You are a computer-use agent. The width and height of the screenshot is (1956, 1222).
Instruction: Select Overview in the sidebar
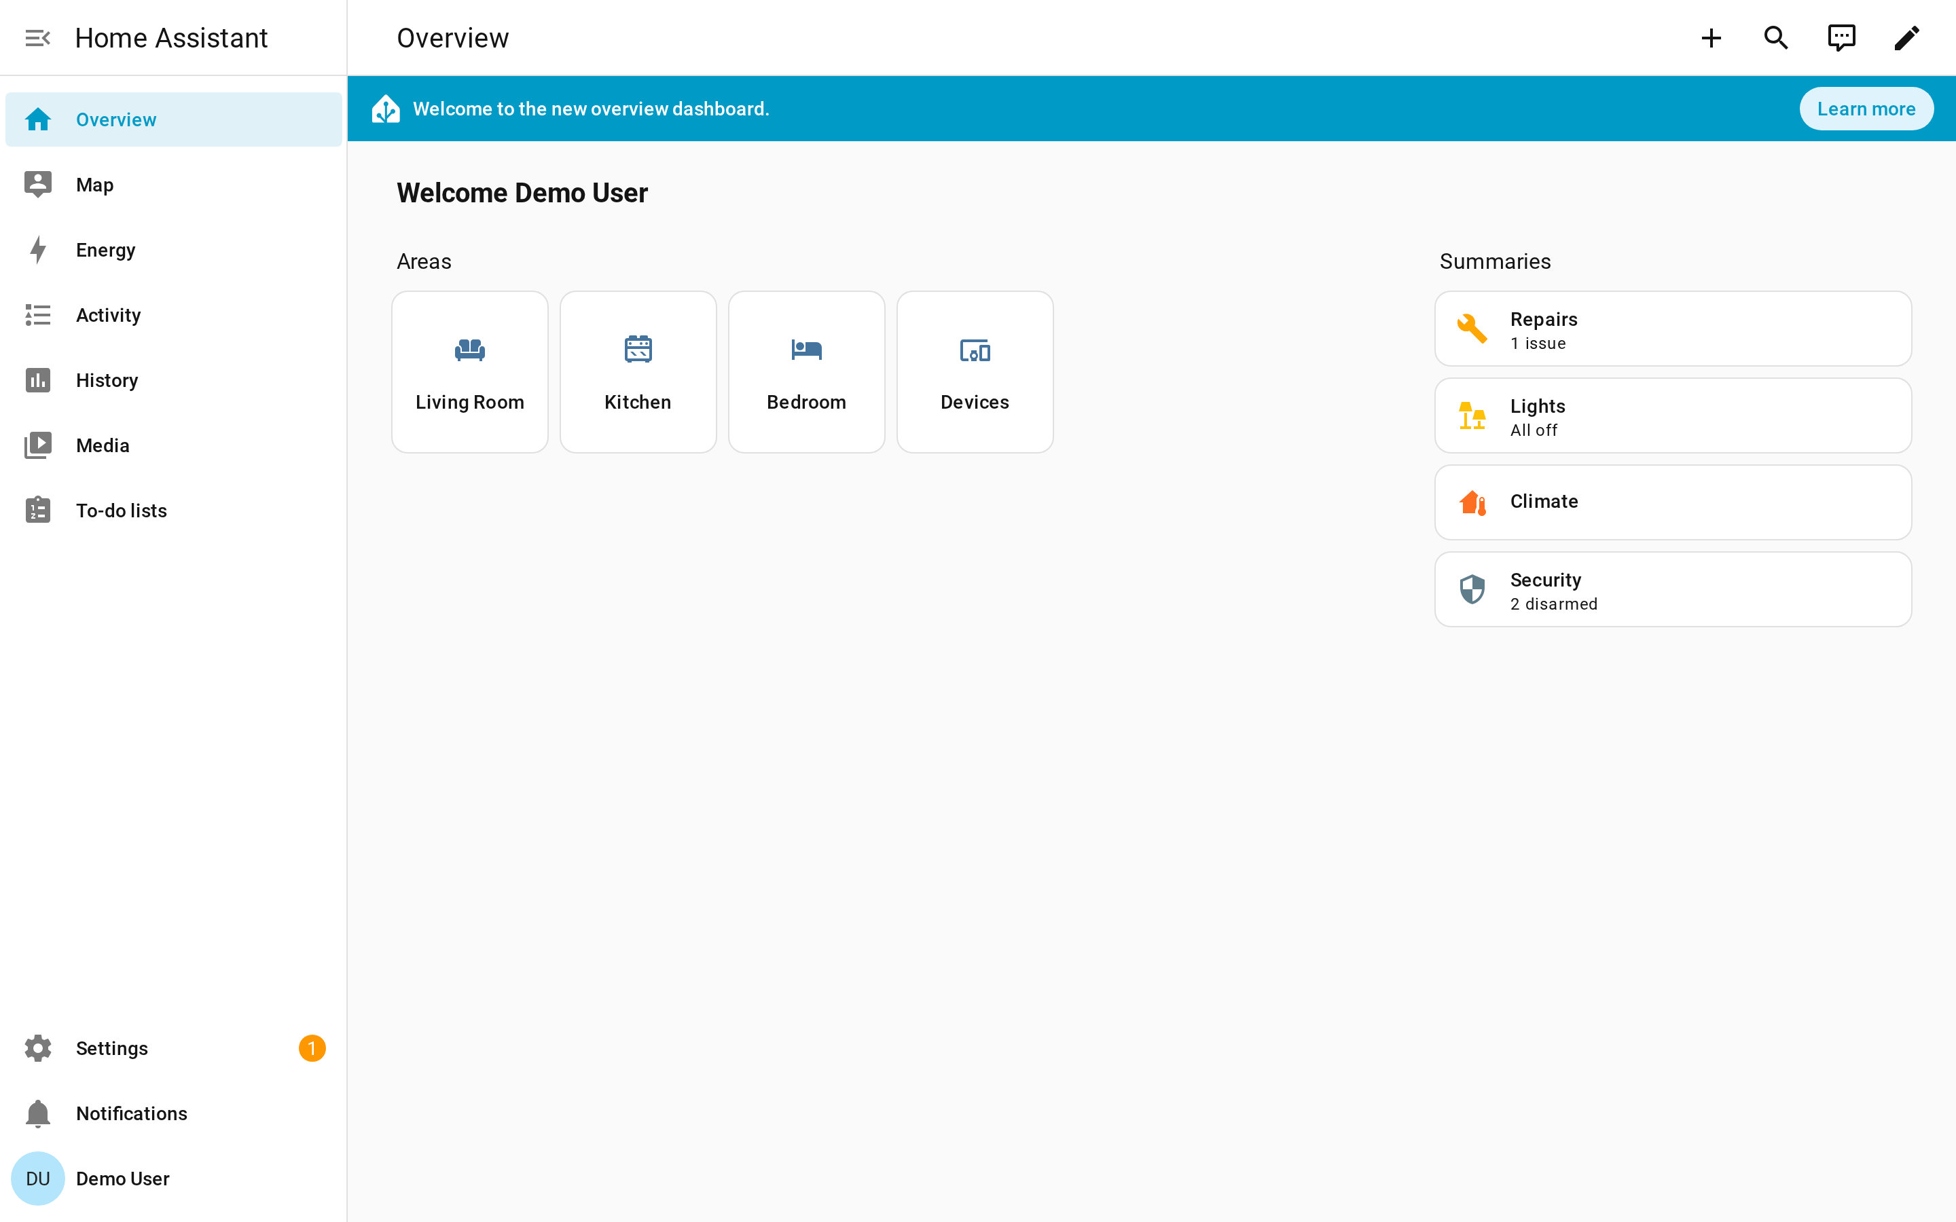pos(174,119)
